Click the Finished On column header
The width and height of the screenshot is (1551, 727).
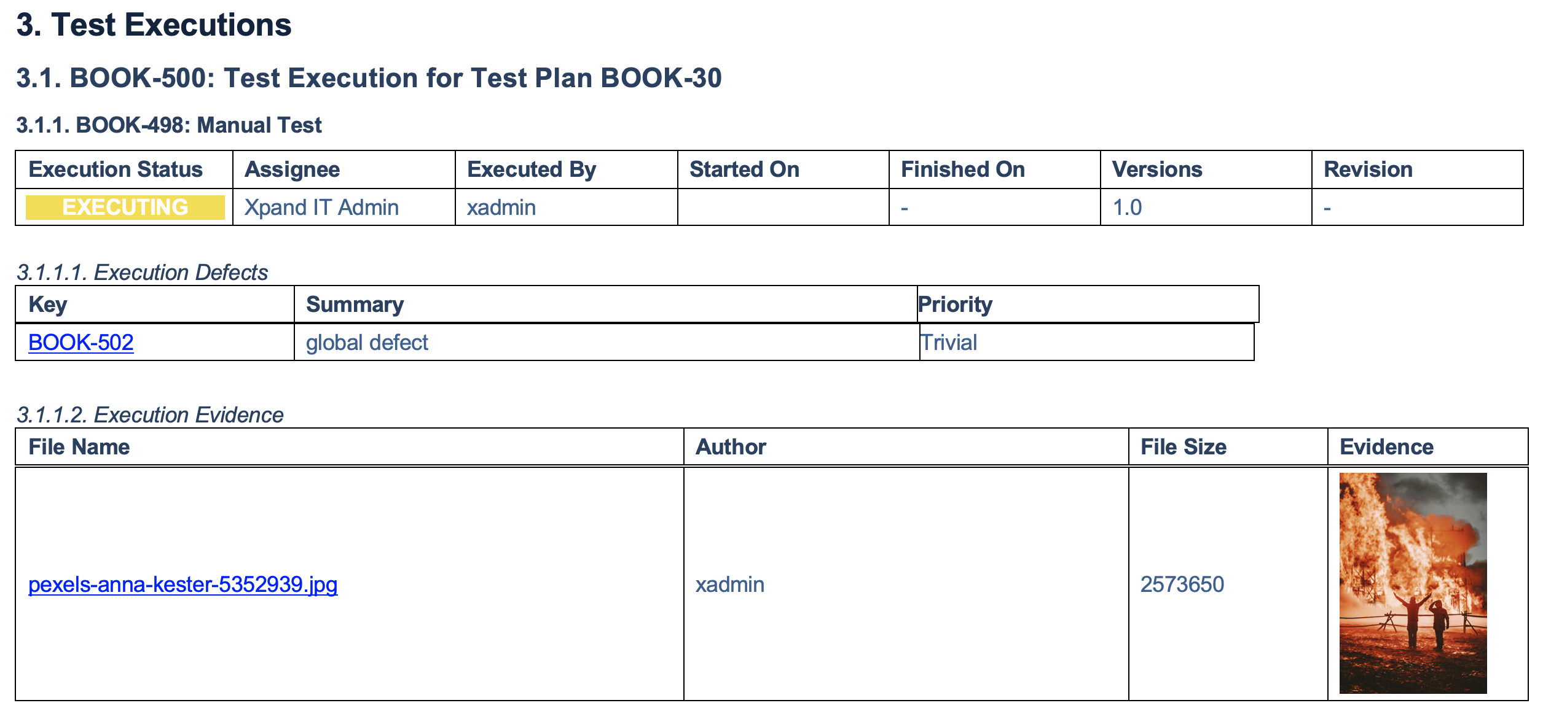pos(963,169)
